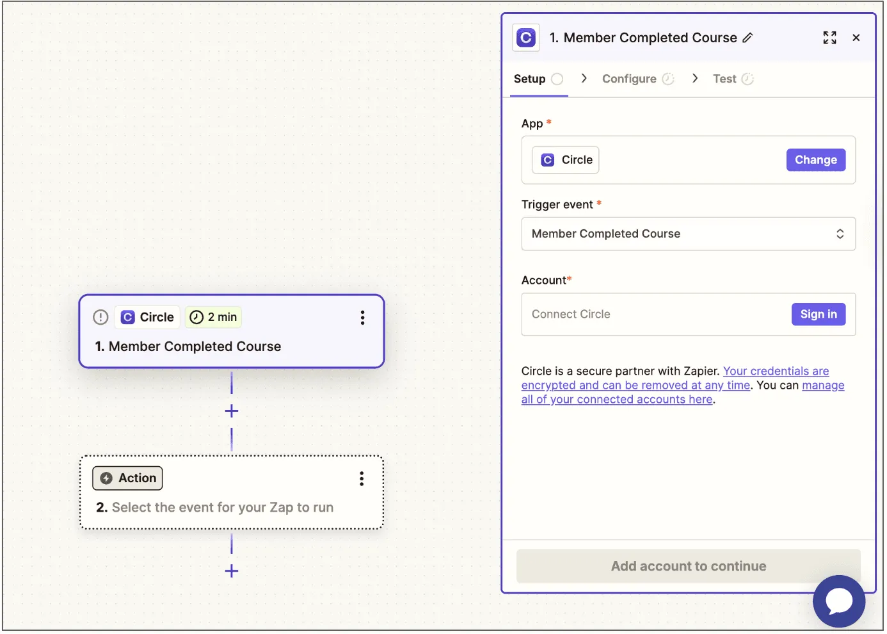This screenshot has height=634, width=887.
Task: Click the Connect Circle account field
Action: point(688,314)
